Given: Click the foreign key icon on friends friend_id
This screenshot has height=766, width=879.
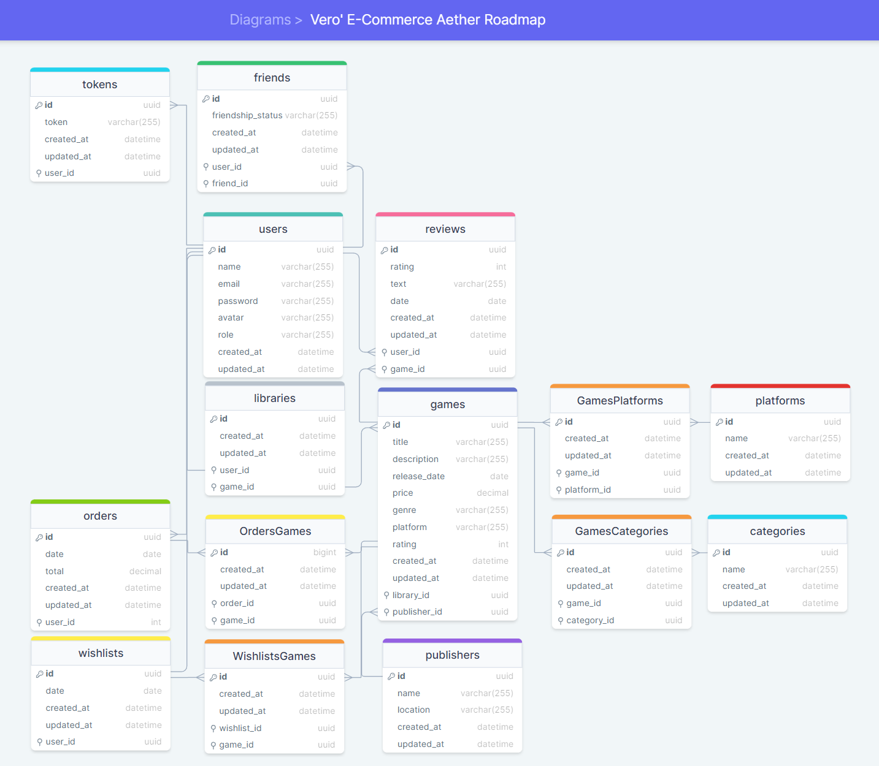Looking at the screenshot, I should click(x=205, y=183).
